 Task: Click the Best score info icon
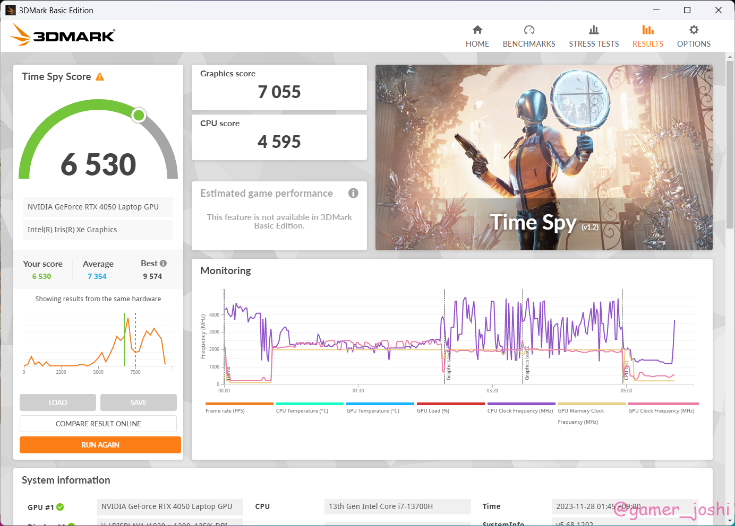[163, 263]
